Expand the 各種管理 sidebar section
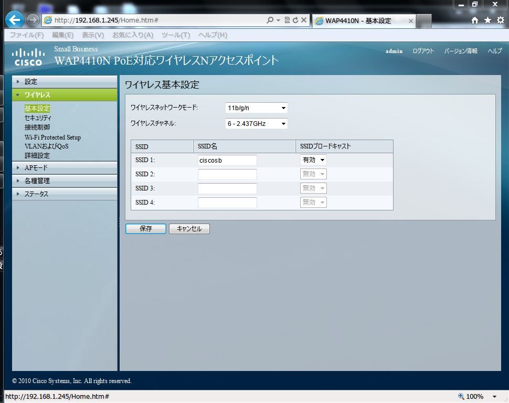 (x=65, y=181)
